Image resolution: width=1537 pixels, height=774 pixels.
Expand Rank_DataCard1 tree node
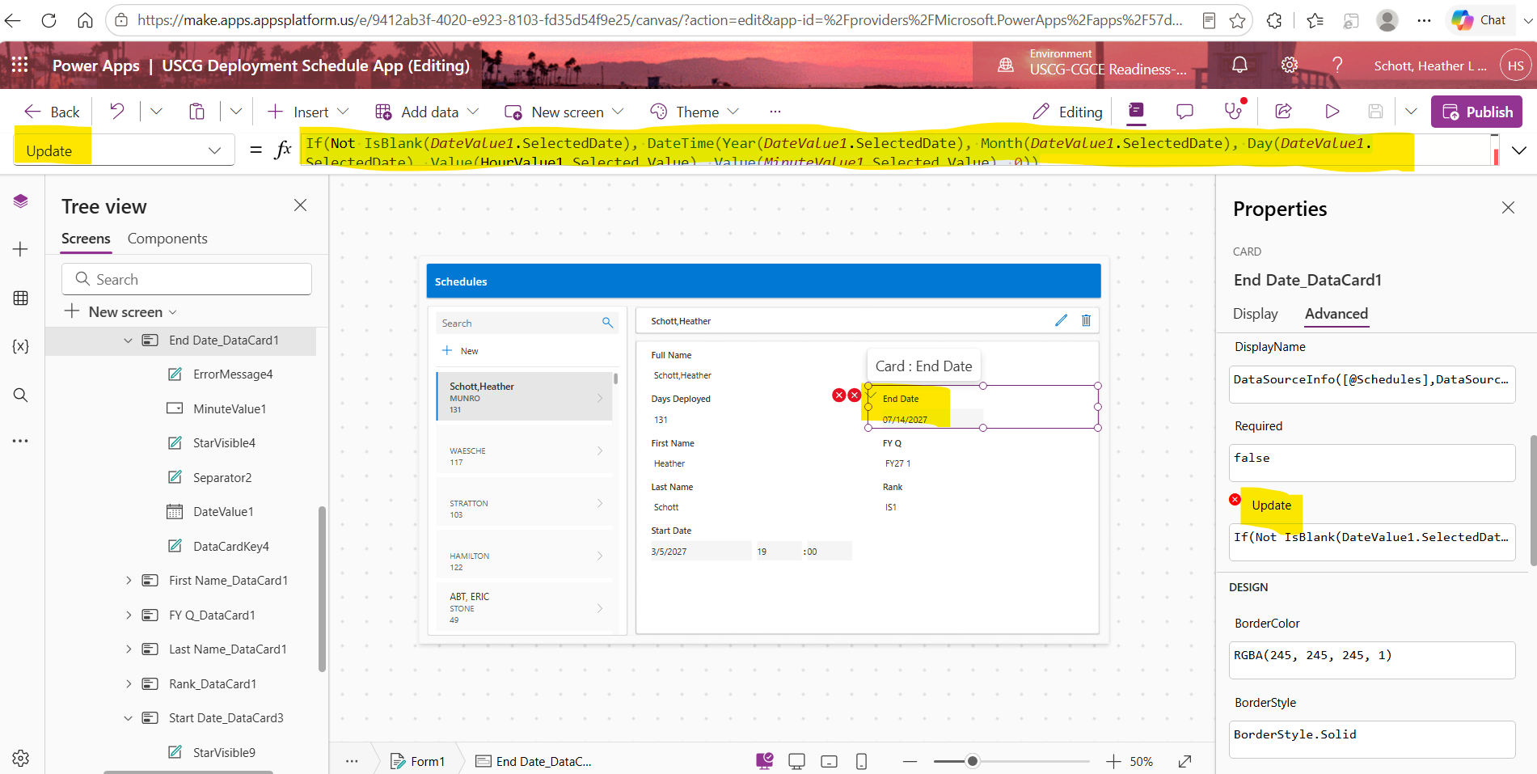[x=128, y=684]
